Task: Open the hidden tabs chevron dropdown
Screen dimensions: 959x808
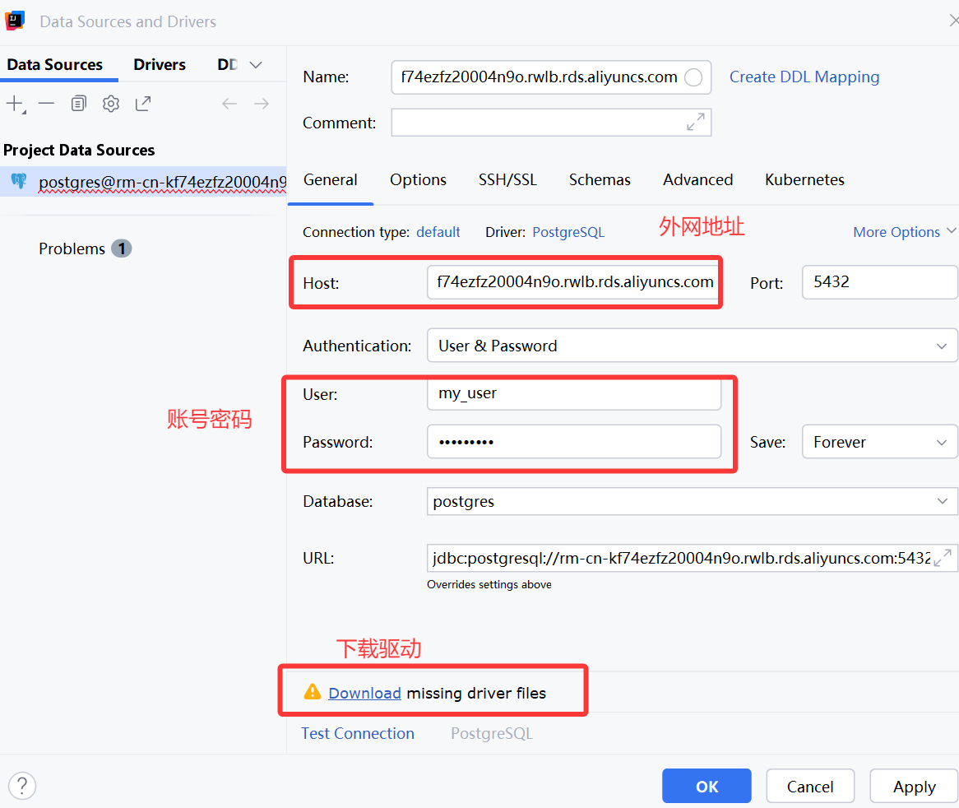Action: click(x=256, y=65)
